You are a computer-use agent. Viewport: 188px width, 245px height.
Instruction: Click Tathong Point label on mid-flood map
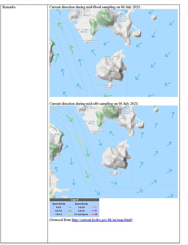tap(108, 86)
